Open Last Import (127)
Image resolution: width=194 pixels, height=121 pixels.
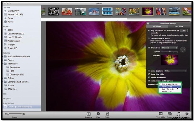tap(16, 34)
